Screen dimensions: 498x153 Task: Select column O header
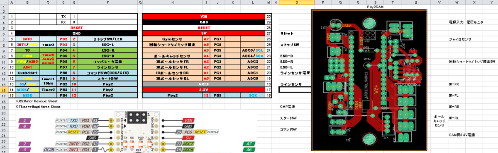[296, 2]
